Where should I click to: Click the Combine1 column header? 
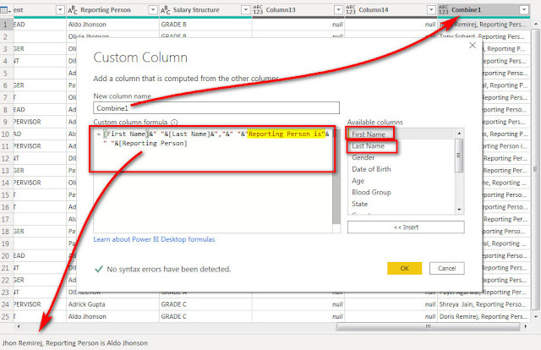(484, 10)
